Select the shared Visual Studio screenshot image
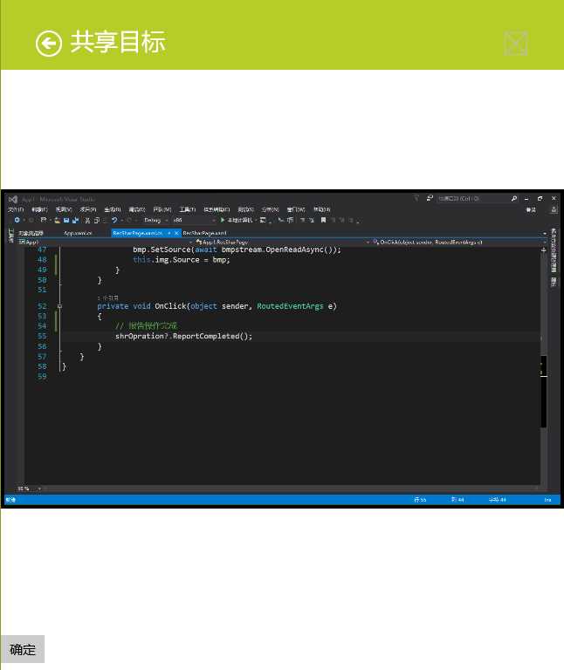This screenshot has width=564, height=670. pos(282,349)
